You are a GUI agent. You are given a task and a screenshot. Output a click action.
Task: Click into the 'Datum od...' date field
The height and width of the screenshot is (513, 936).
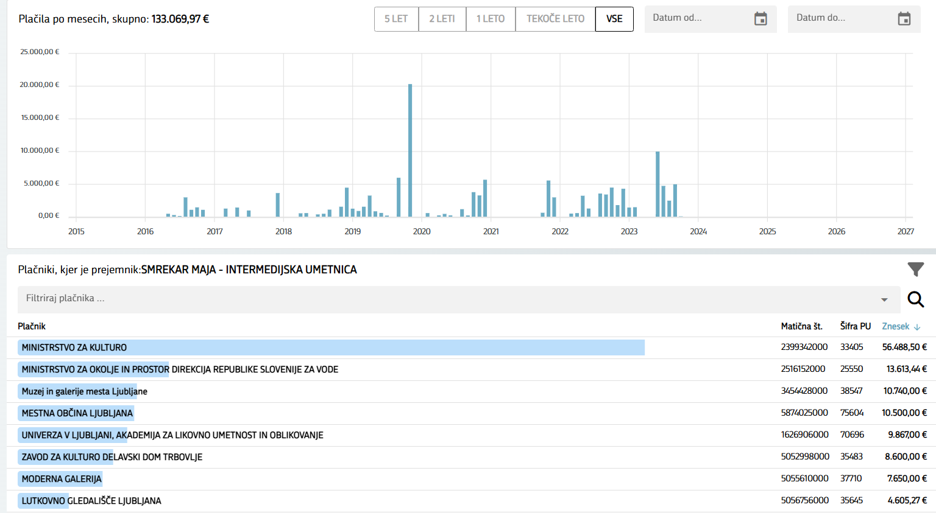point(698,18)
